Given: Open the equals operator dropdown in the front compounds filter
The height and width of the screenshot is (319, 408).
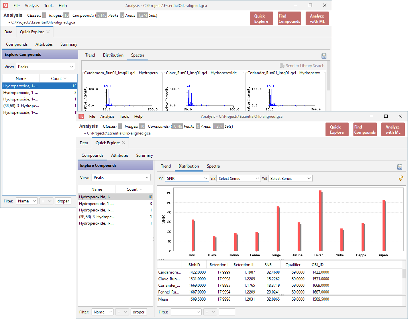Looking at the screenshot, I should (122, 312).
